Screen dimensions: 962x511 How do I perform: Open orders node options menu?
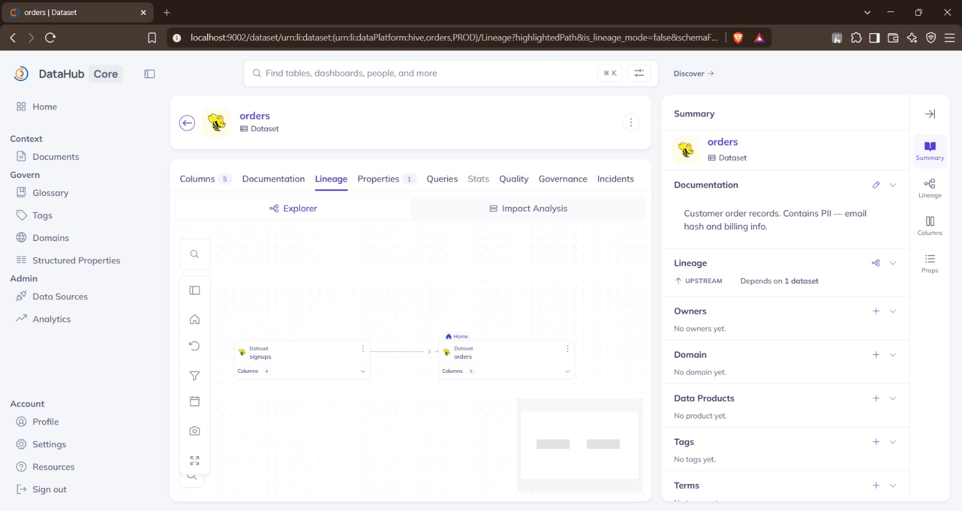tap(568, 349)
